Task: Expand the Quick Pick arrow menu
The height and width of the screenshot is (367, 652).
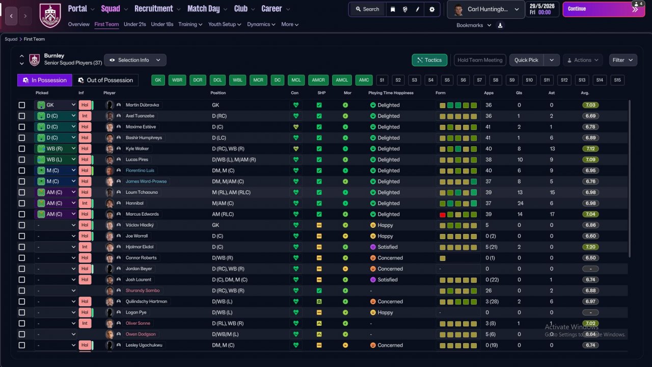Action: [x=552, y=60]
